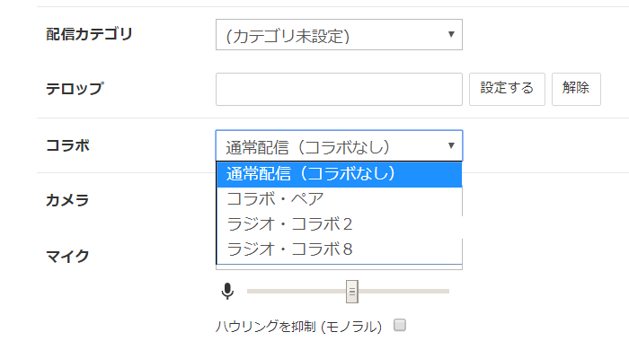
Task: Focus the テロップ text input field
Action: 339,89
